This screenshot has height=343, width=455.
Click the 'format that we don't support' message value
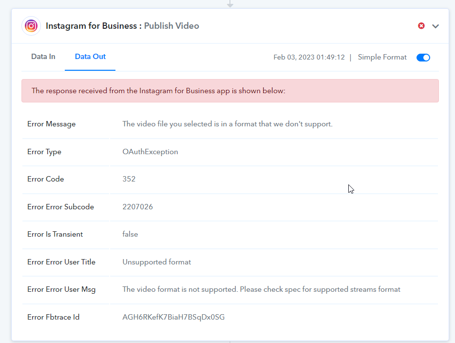point(227,124)
